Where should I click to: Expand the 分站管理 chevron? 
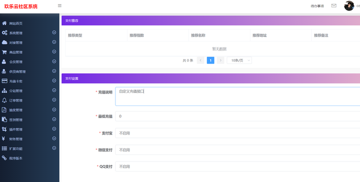click(54, 90)
